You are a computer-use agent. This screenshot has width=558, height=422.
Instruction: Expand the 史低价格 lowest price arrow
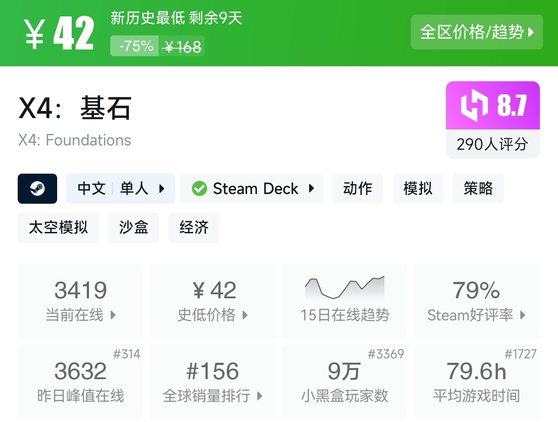245,315
